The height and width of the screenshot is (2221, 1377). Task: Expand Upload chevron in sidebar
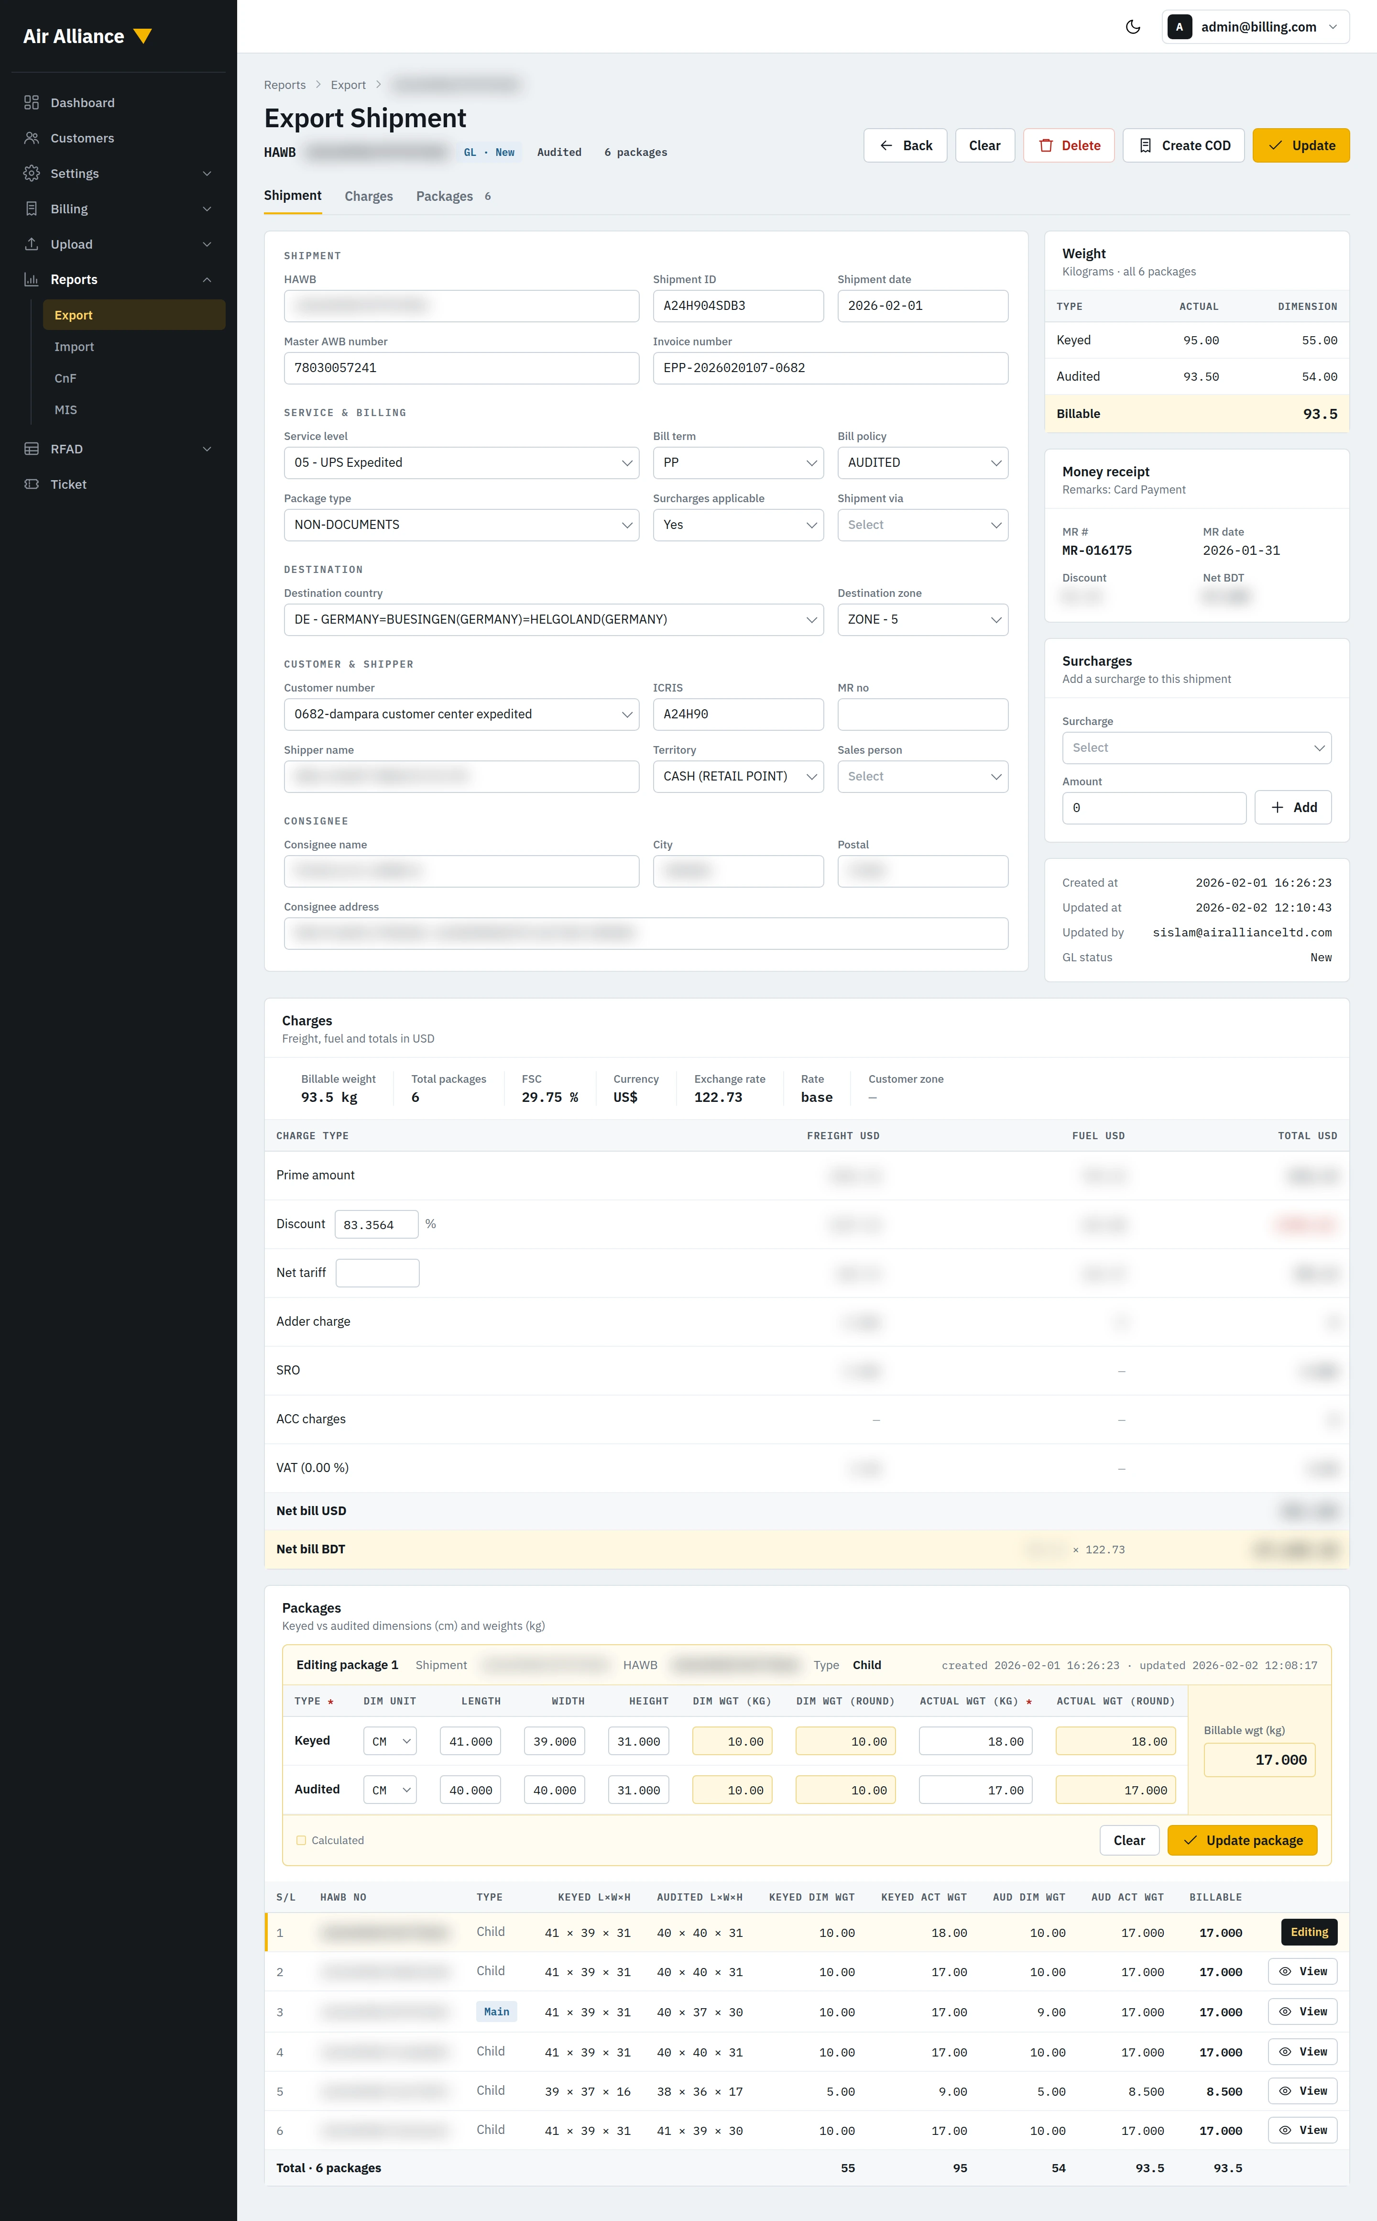point(207,244)
